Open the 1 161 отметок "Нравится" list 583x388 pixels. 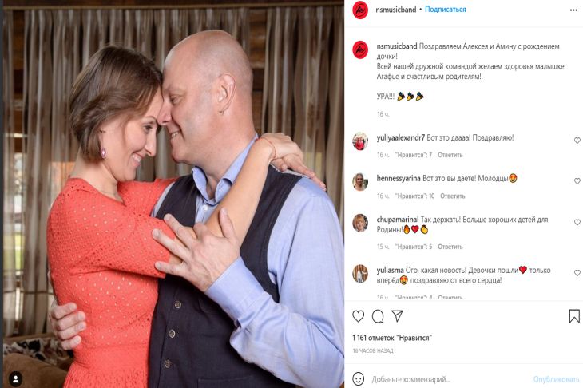click(392, 338)
